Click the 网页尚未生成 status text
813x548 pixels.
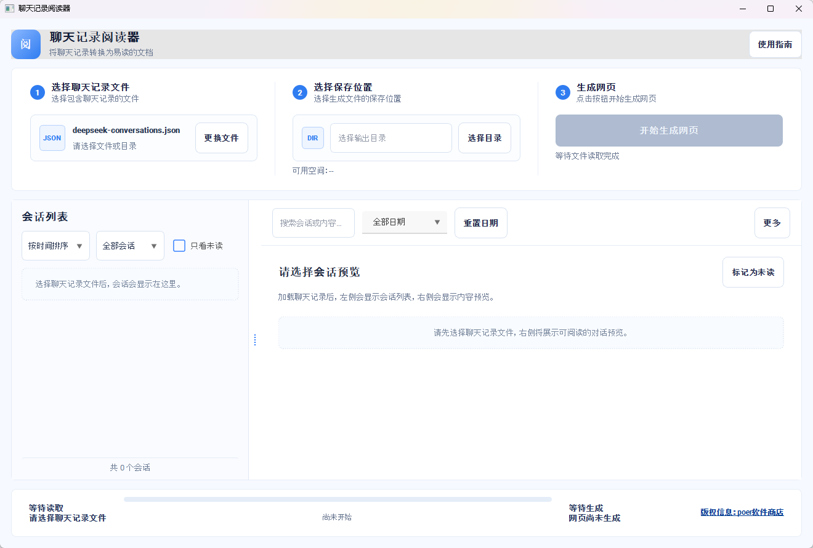[x=595, y=518]
